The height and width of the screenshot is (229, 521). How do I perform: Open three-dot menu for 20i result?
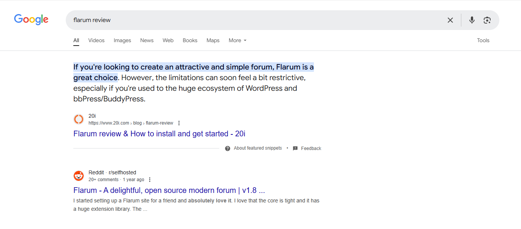pos(179,123)
